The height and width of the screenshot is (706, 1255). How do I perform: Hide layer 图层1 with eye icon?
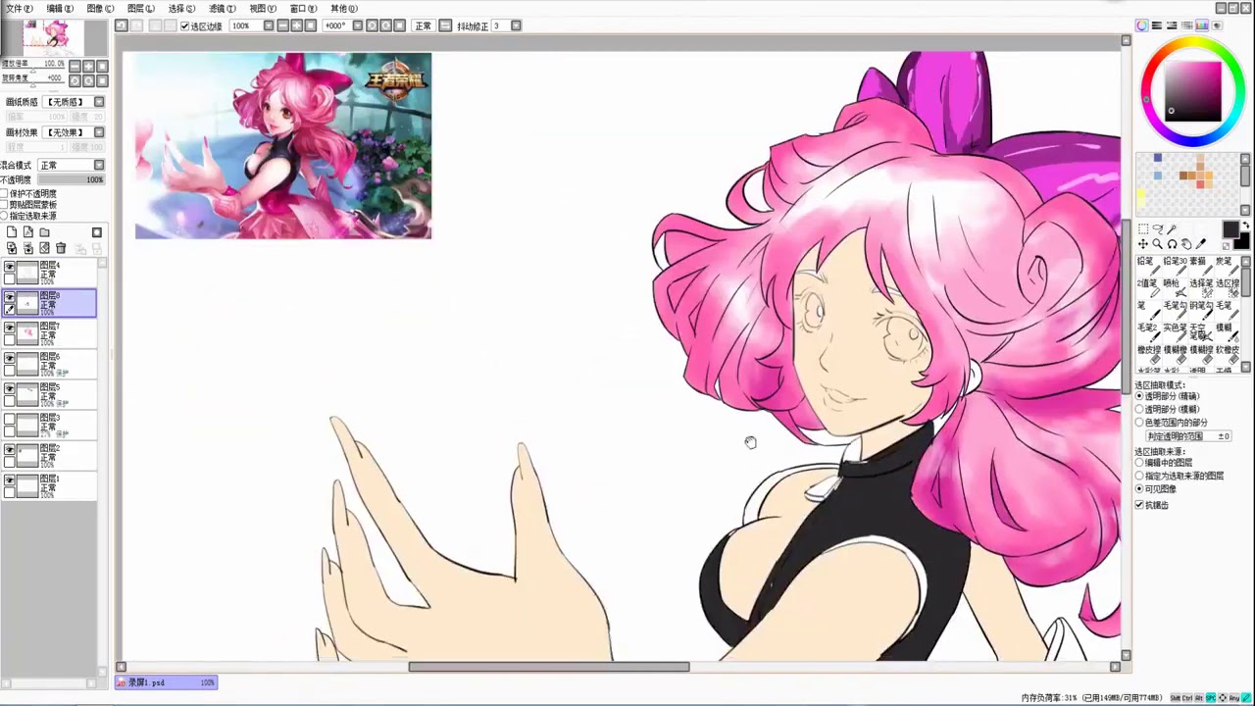pos(10,479)
